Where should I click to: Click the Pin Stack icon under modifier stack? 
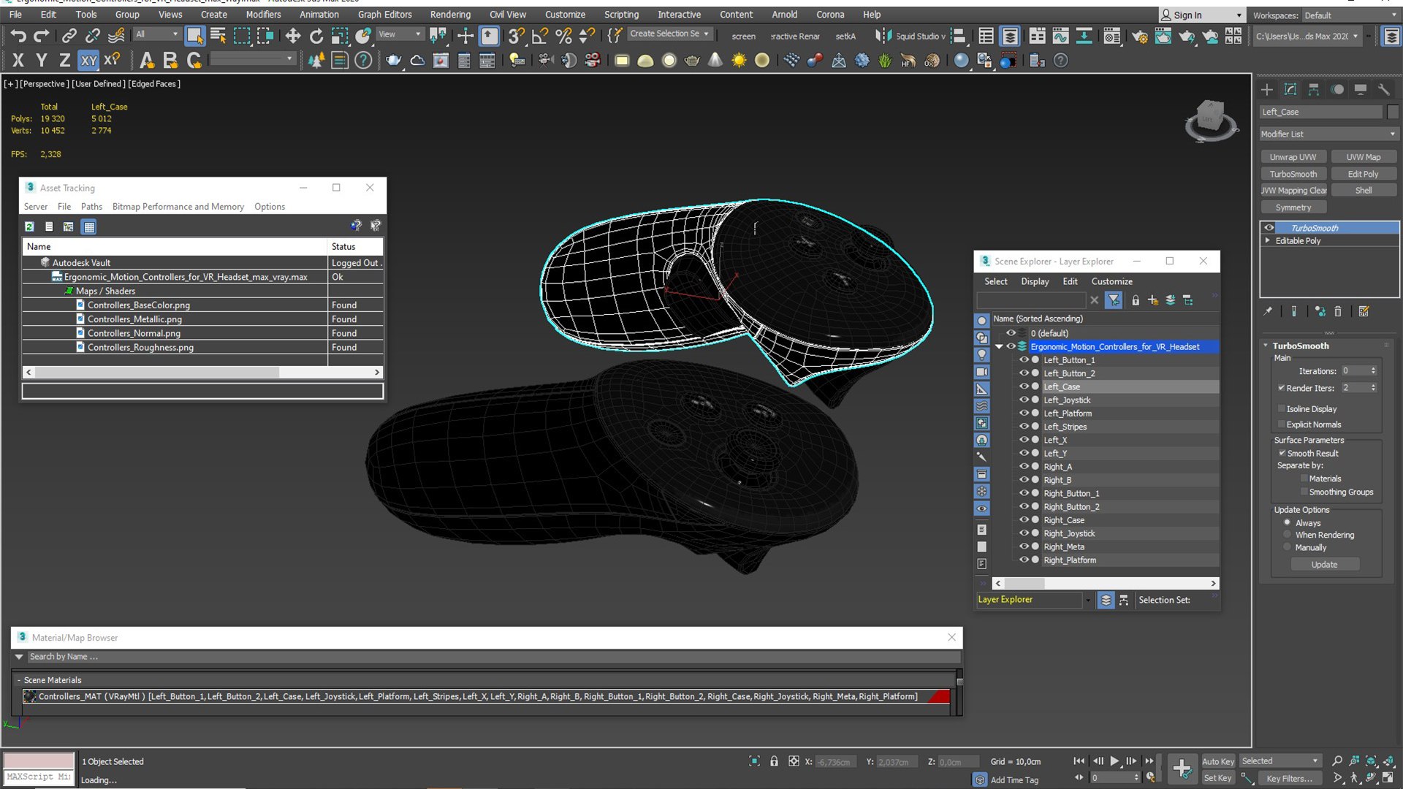pyautogui.click(x=1268, y=311)
